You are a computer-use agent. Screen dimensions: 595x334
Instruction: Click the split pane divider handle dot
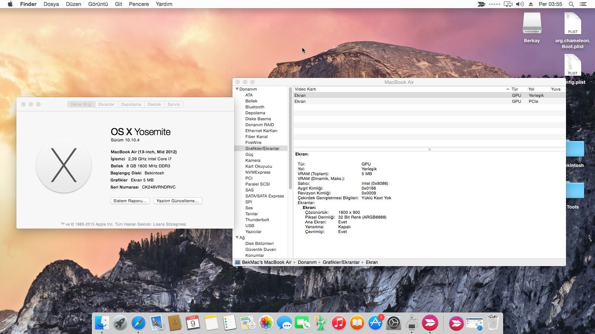coord(430,150)
